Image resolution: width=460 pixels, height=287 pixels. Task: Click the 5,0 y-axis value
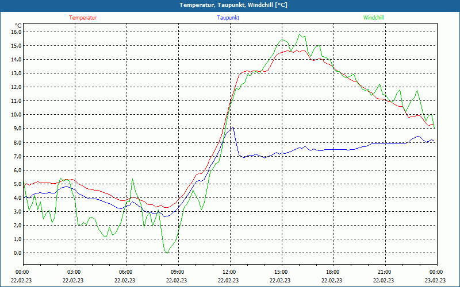pyautogui.click(x=18, y=184)
